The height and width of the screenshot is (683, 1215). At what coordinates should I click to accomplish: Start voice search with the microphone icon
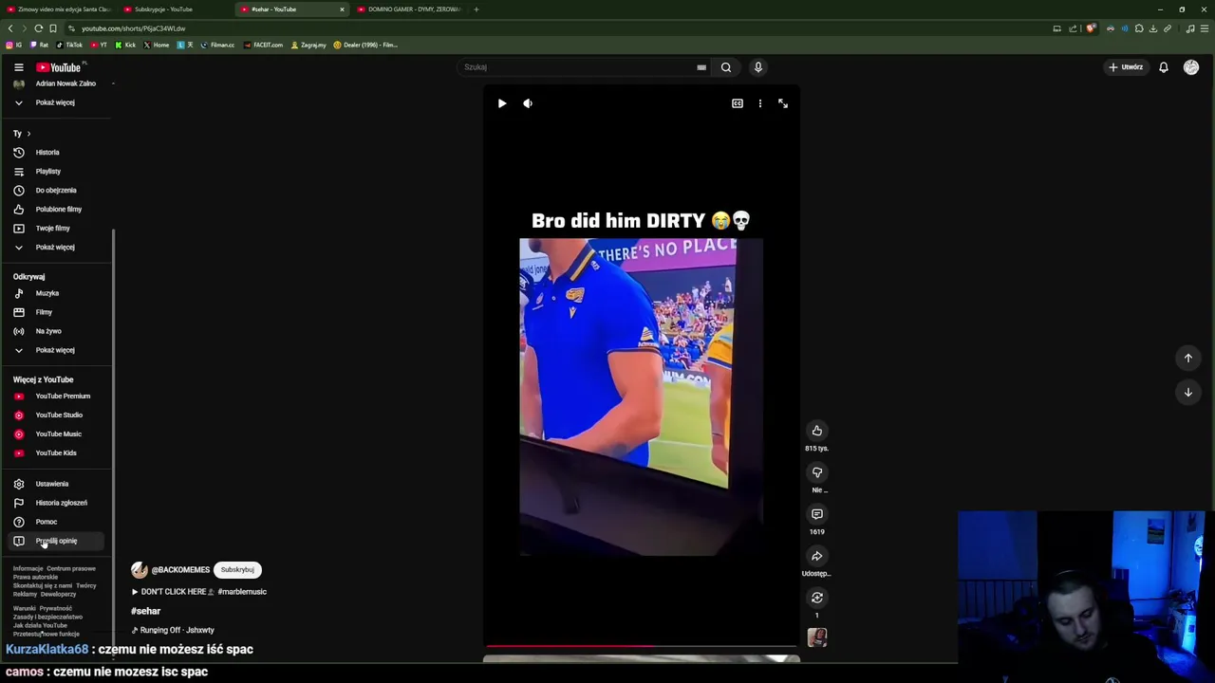[757, 67]
